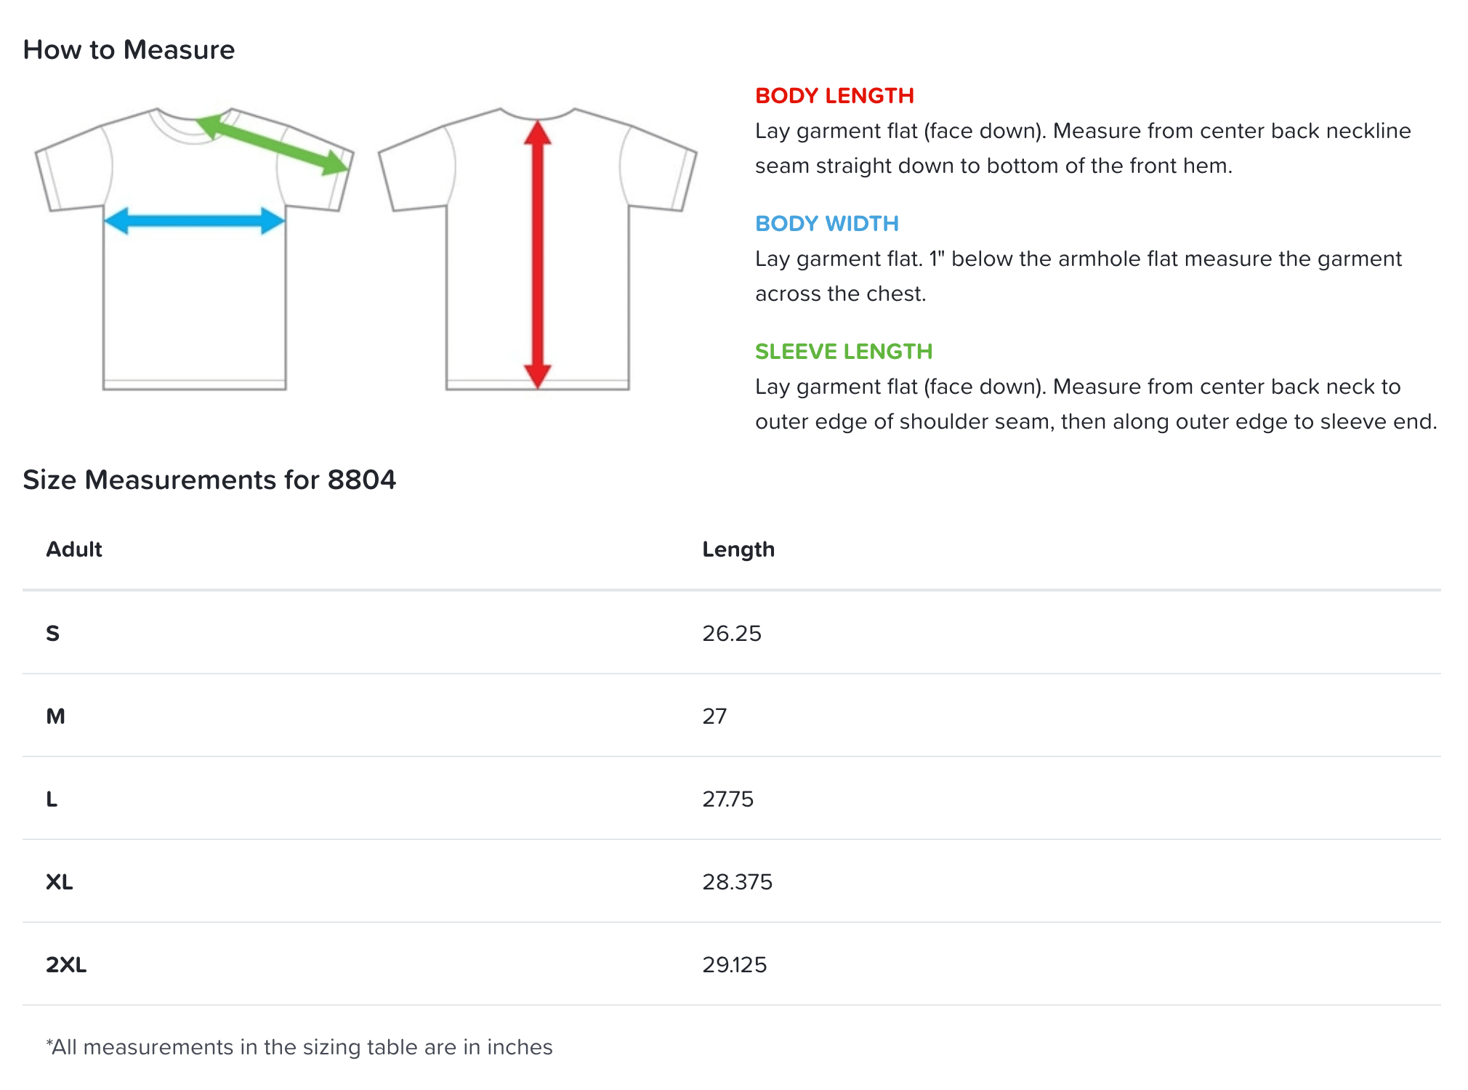Click the front-view t-shirt diagram body
This screenshot has width=1468, height=1090.
(x=194, y=305)
